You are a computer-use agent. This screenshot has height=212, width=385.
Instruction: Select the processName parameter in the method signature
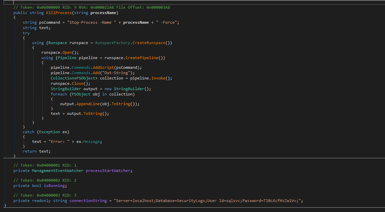(x=105, y=13)
